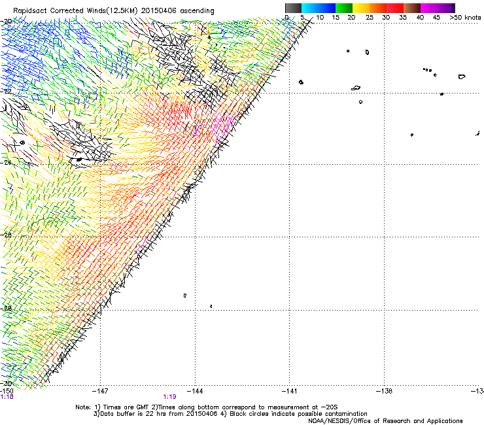
Task: Click the island outline near -141 longitude
Action: tap(302, 82)
